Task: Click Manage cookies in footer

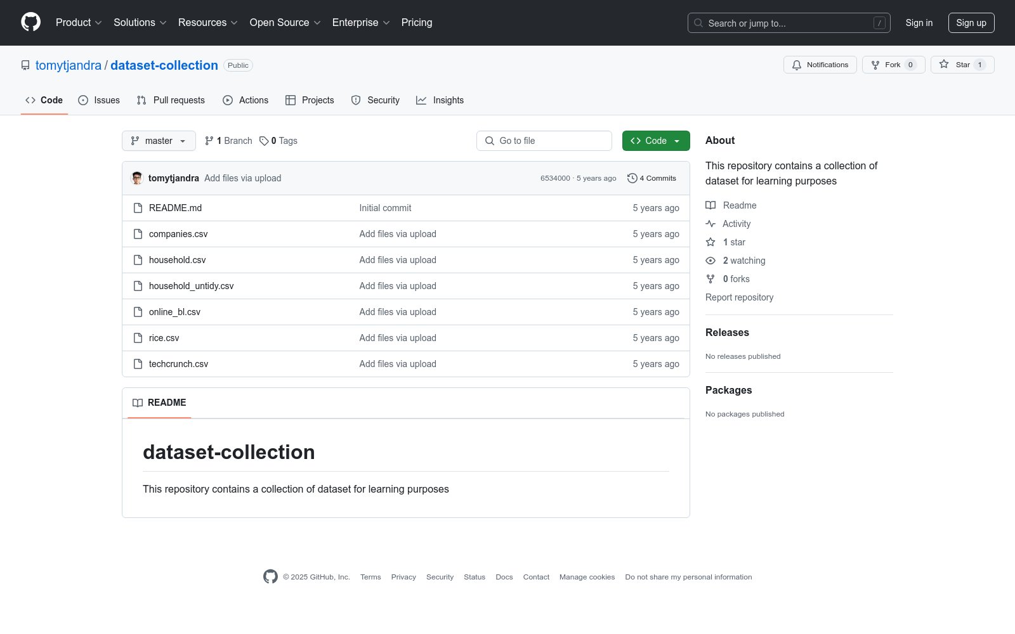Action: pyautogui.click(x=587, y=577)
